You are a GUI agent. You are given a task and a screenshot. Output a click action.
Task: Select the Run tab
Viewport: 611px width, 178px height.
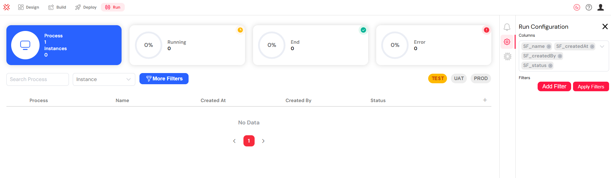tap(113, 7)
